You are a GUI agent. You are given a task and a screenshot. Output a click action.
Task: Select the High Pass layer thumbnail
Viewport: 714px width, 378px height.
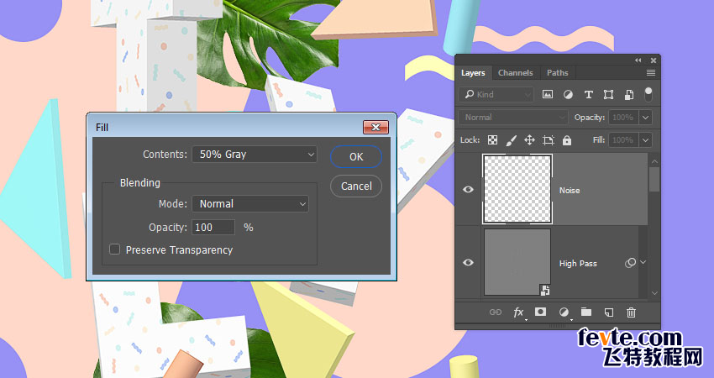517,262
